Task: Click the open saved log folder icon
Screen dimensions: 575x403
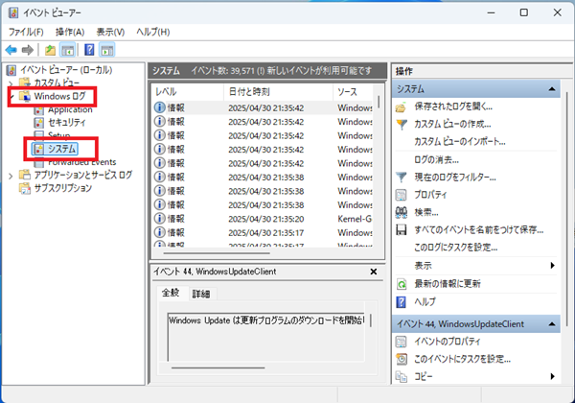Action: point(402,107)
